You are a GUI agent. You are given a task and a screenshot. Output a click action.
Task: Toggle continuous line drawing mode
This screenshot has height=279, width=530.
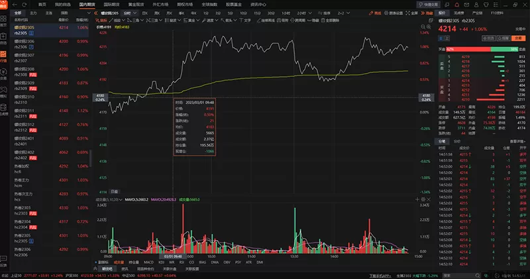point(266,21)
